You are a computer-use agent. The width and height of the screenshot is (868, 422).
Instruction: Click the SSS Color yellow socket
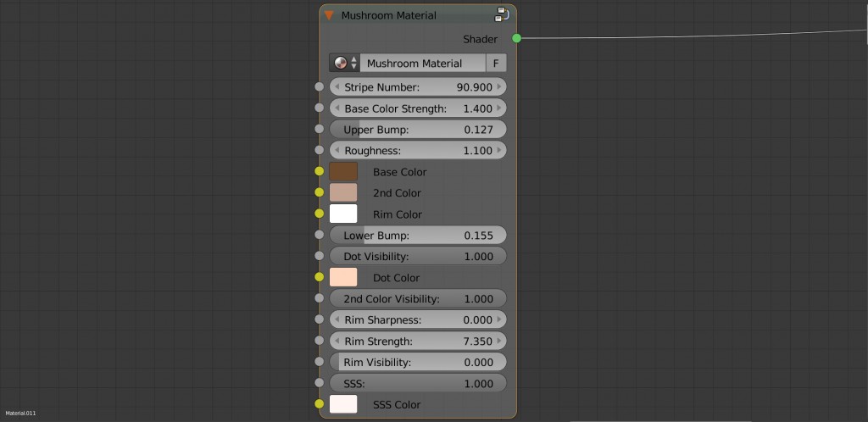tap(319, 404)
